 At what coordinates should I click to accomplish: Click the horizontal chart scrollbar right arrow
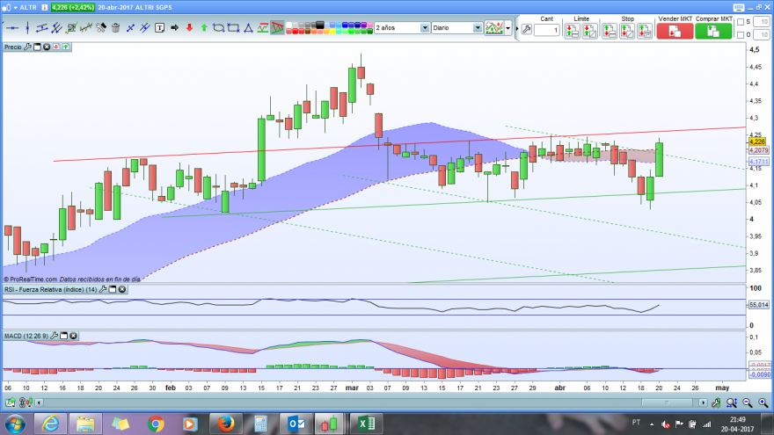click(x=703, y=403)
